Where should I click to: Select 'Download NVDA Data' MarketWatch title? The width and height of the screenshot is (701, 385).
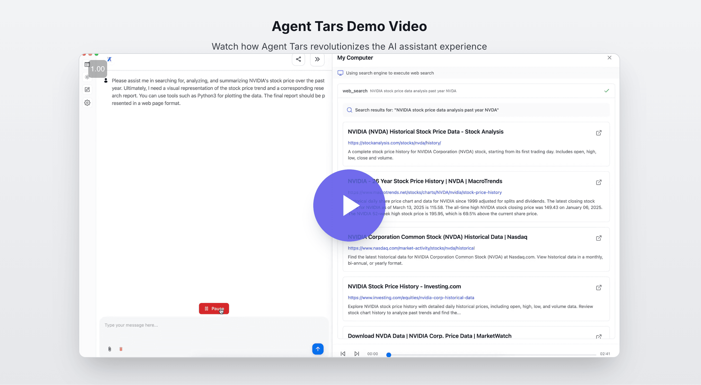point(429,336)
